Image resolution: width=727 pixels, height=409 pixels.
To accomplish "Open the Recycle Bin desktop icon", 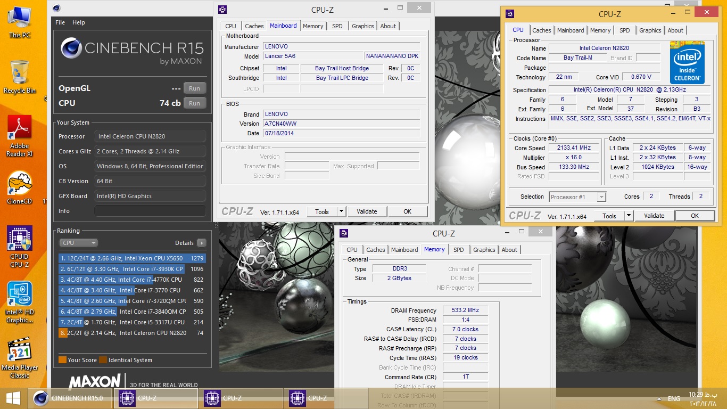I will coord(19,77).
